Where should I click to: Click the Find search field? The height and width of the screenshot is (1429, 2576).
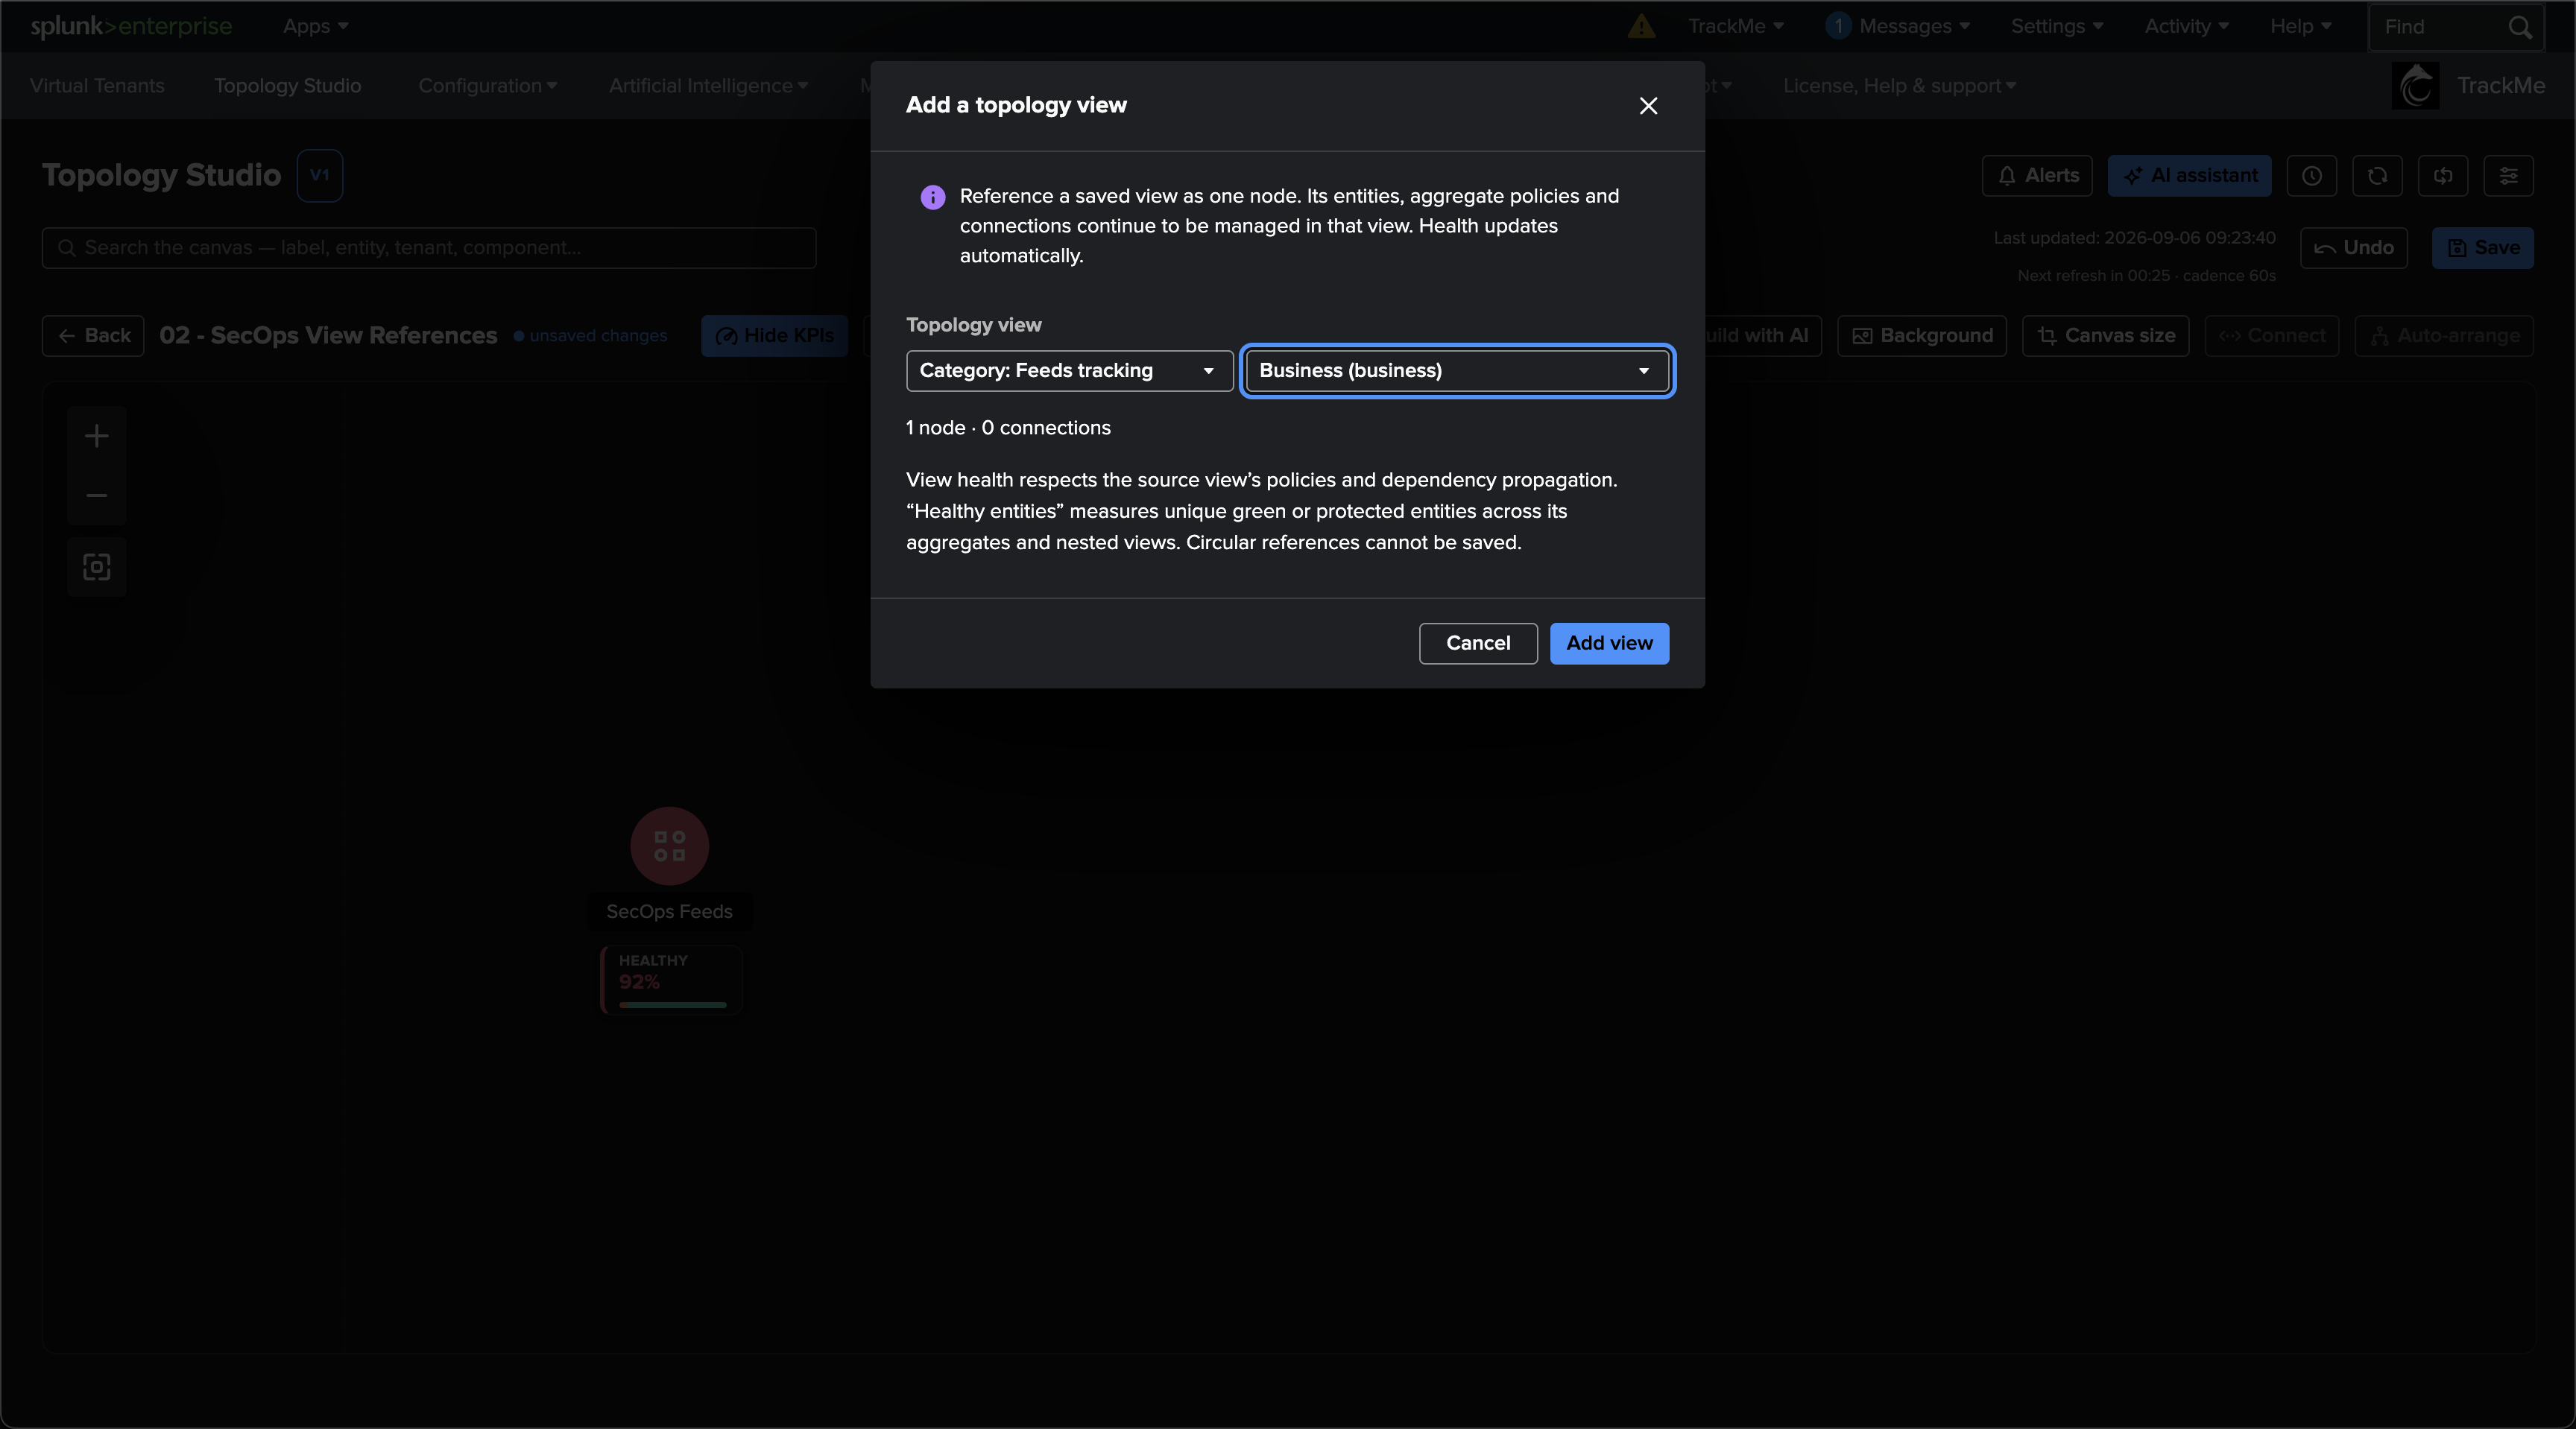tap(2455, 27)
